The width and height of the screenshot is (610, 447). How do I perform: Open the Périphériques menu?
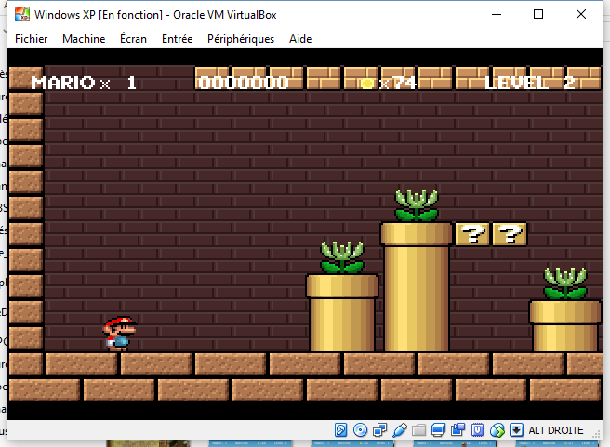click(x=241, y=39)
